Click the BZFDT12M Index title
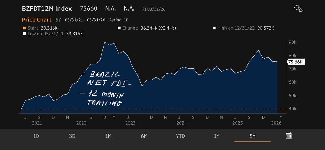The width and height of the screenshot is (325, 150). click(x=47, y=8)
